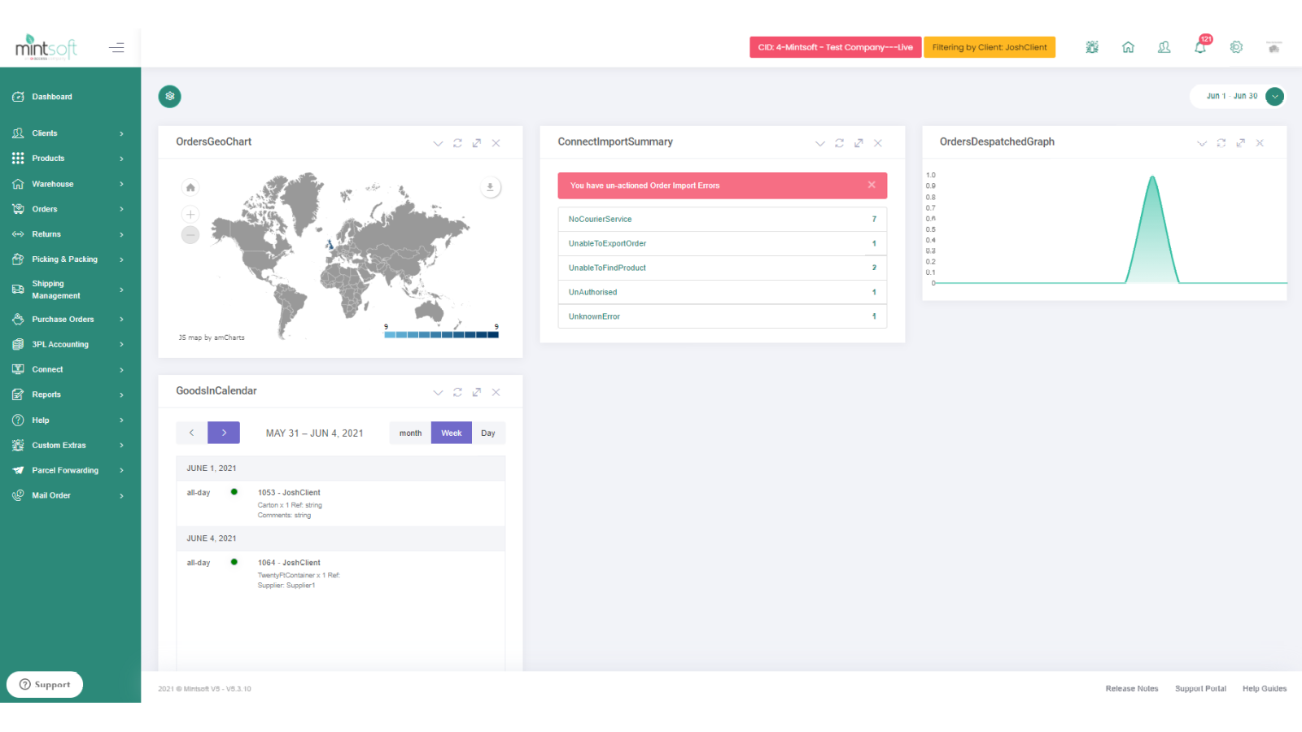
Task: Select the NoCourierService error row
Action: [721, 220]
